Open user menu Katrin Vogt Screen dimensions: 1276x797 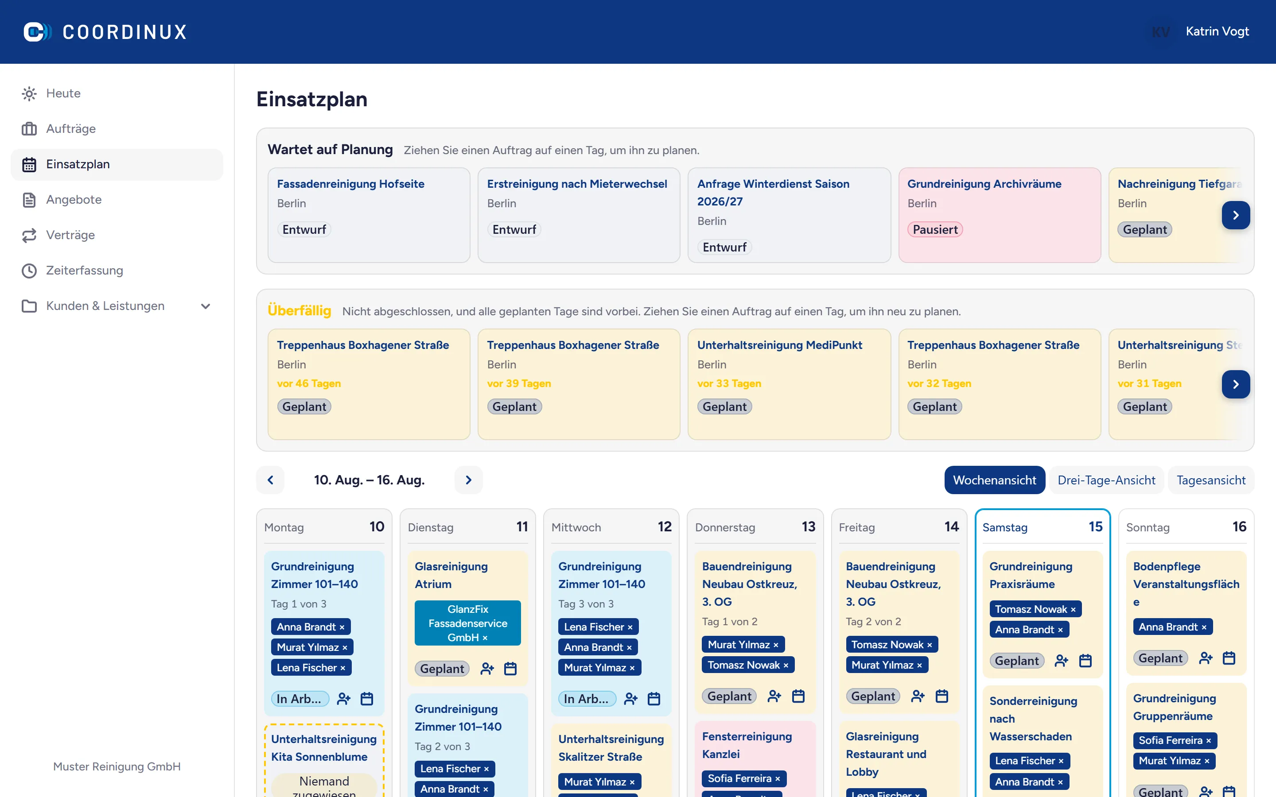(x=1217, y=31)
